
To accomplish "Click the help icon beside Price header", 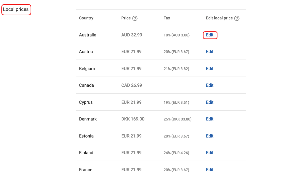I will click(135, 18).
